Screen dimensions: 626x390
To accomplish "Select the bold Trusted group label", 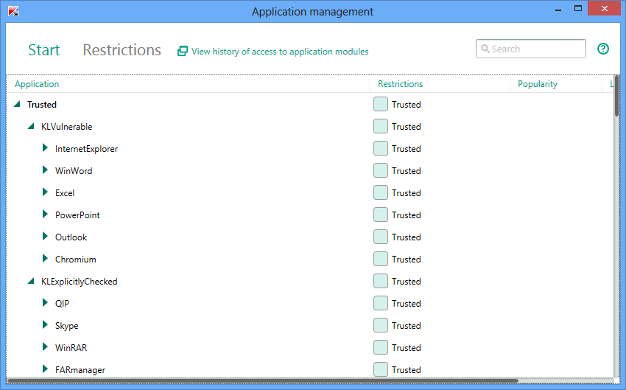I will pos(41,104).
